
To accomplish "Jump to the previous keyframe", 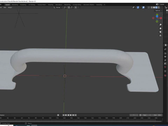I will click(66, 115).
